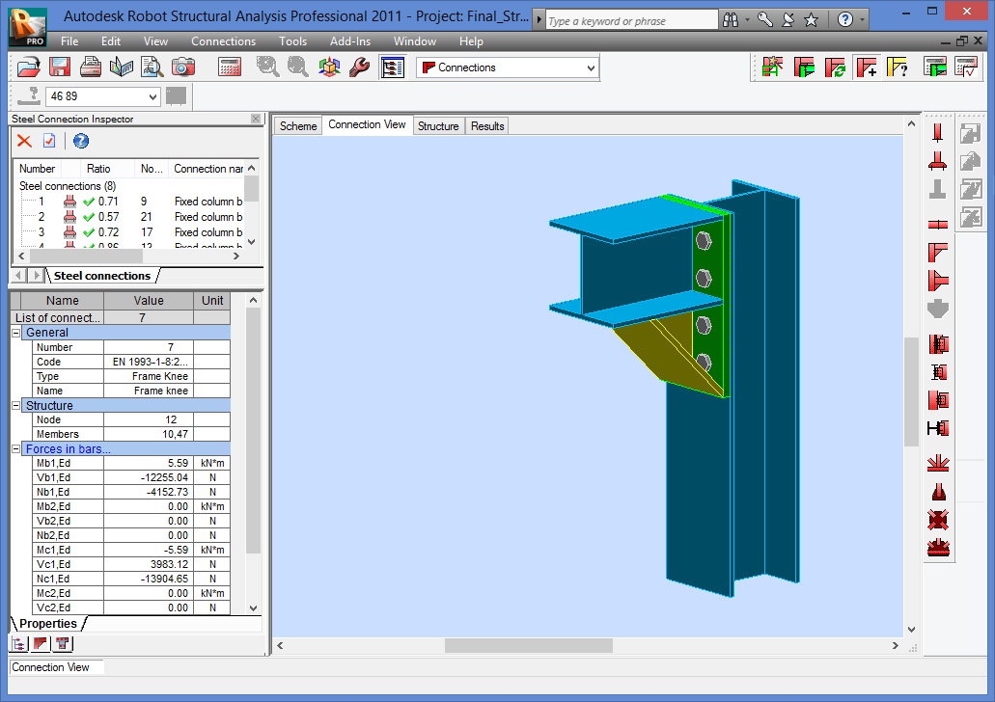Click the Members value '10,47'
Screen dimensions: 995x702
(149, 434)
